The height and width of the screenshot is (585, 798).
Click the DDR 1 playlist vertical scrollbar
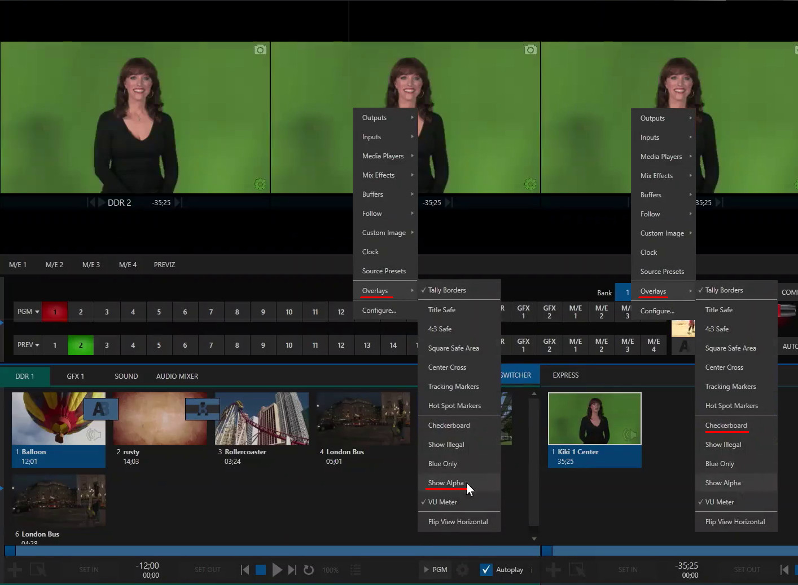pos(534,462)
